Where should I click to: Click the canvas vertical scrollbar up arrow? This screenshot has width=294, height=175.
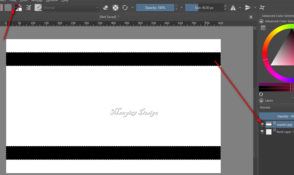[255, 28]
